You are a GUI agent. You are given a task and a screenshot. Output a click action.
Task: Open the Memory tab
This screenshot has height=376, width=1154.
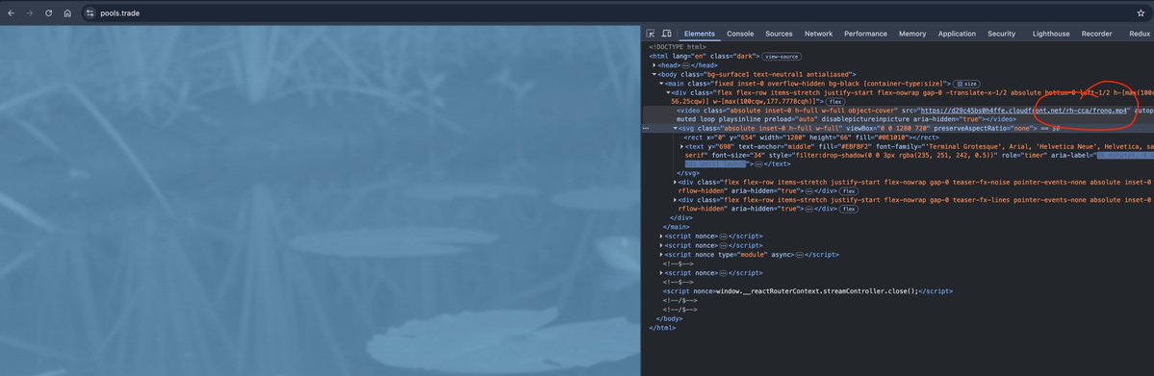(912, 34)
